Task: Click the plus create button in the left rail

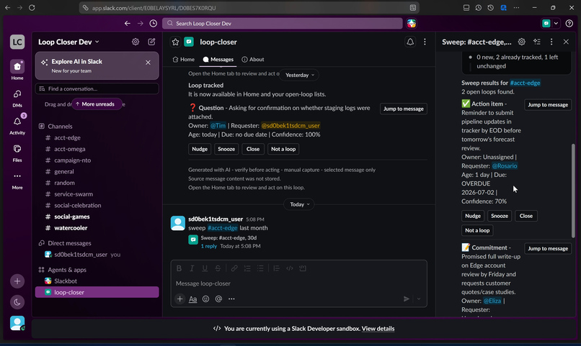Action: click(x=17, y=281)
